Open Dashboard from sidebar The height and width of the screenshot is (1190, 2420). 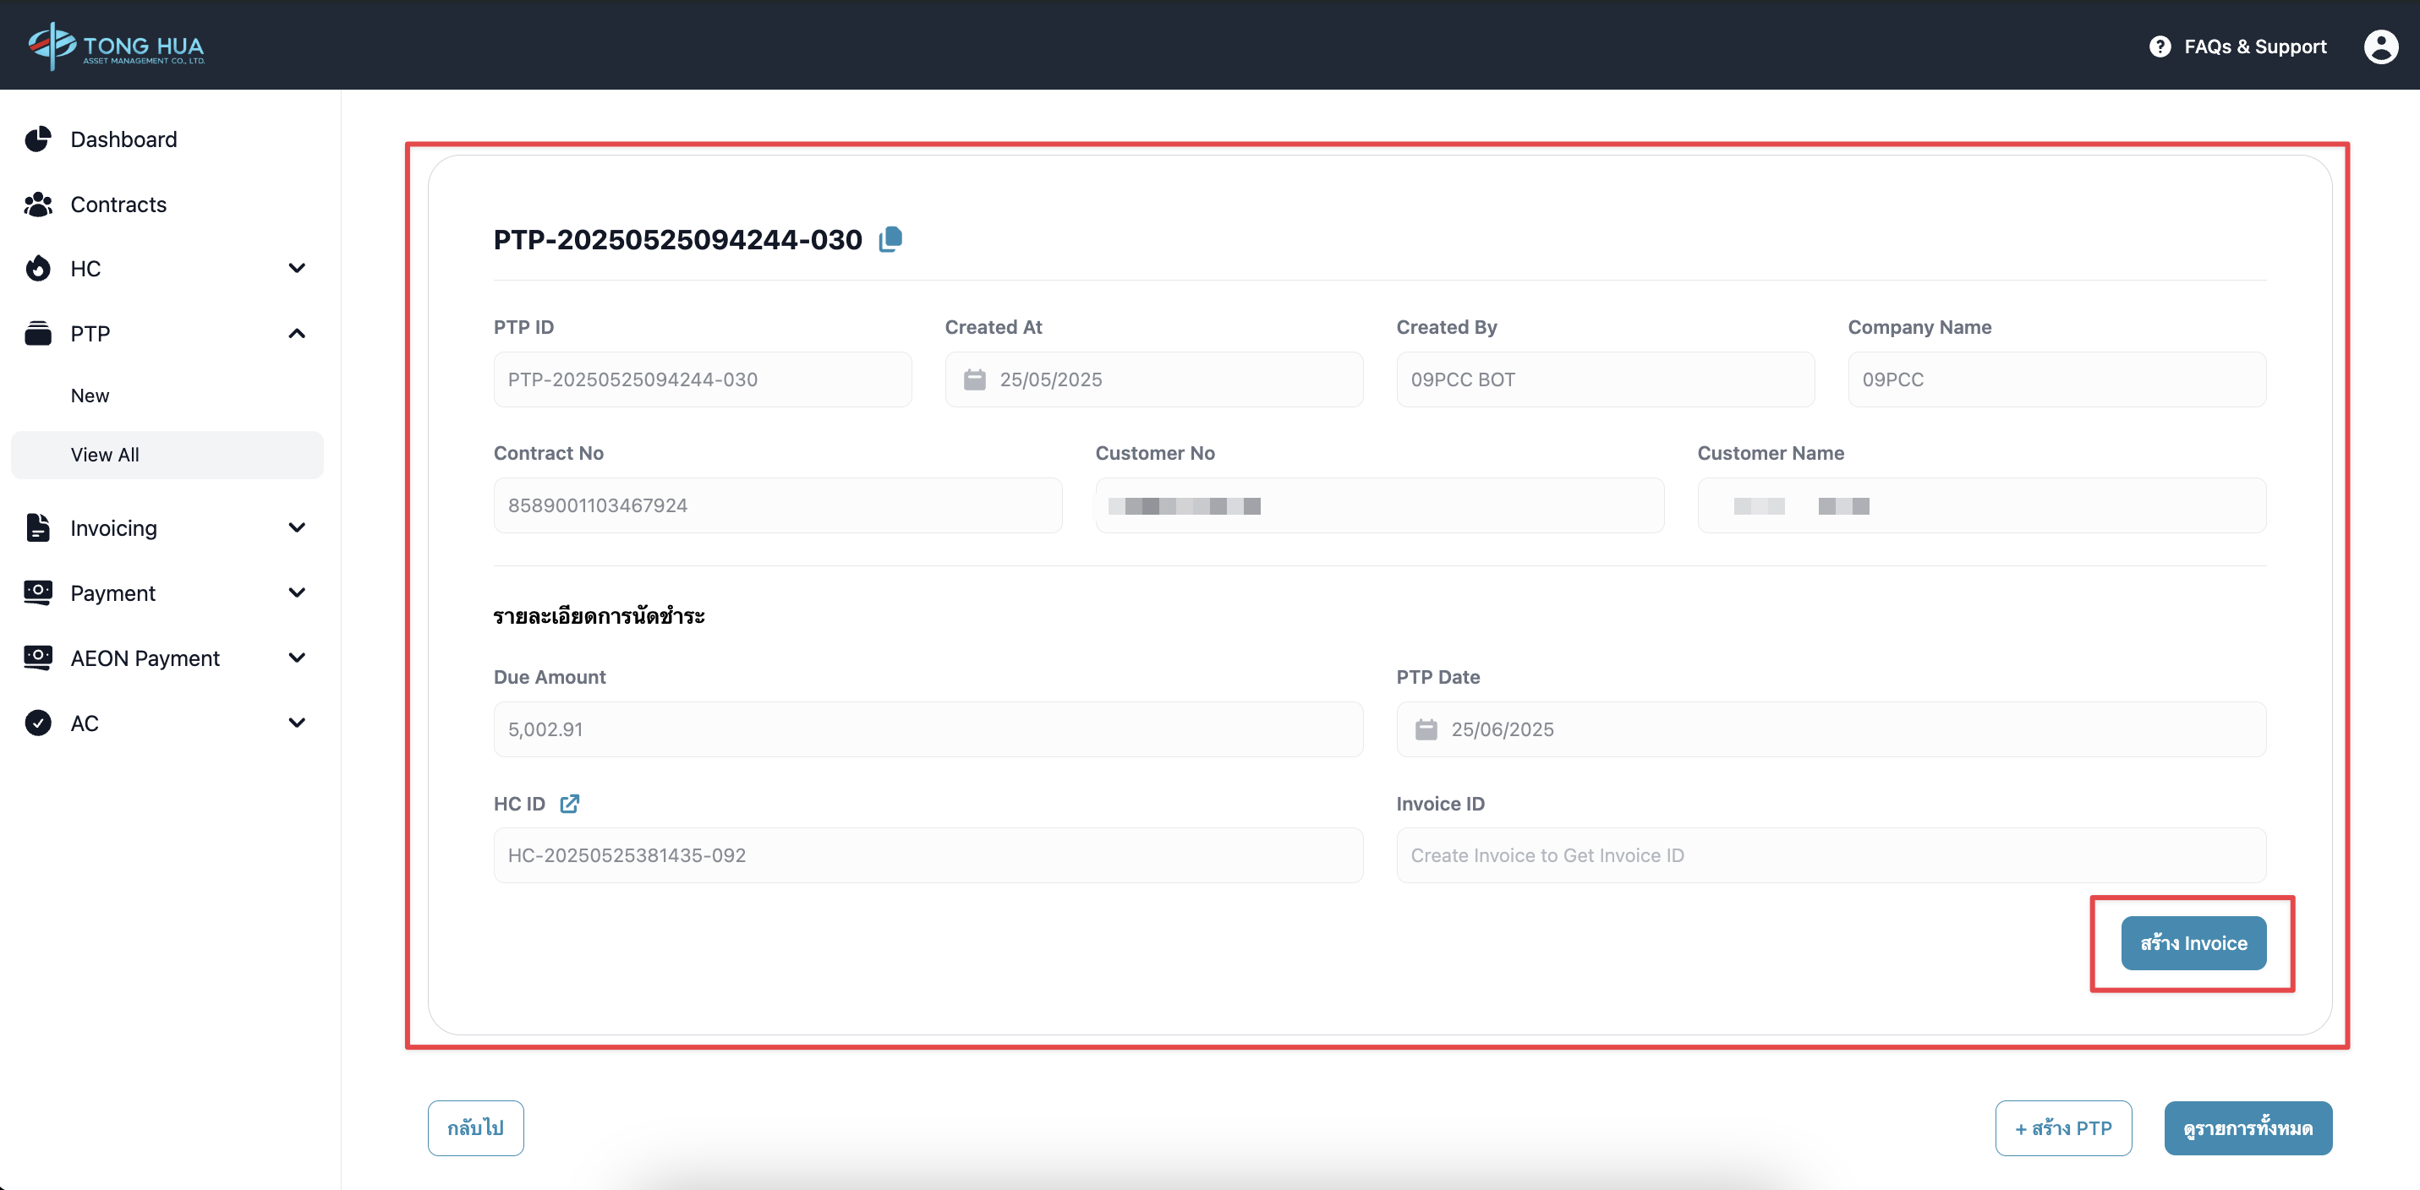click(123, 139)
